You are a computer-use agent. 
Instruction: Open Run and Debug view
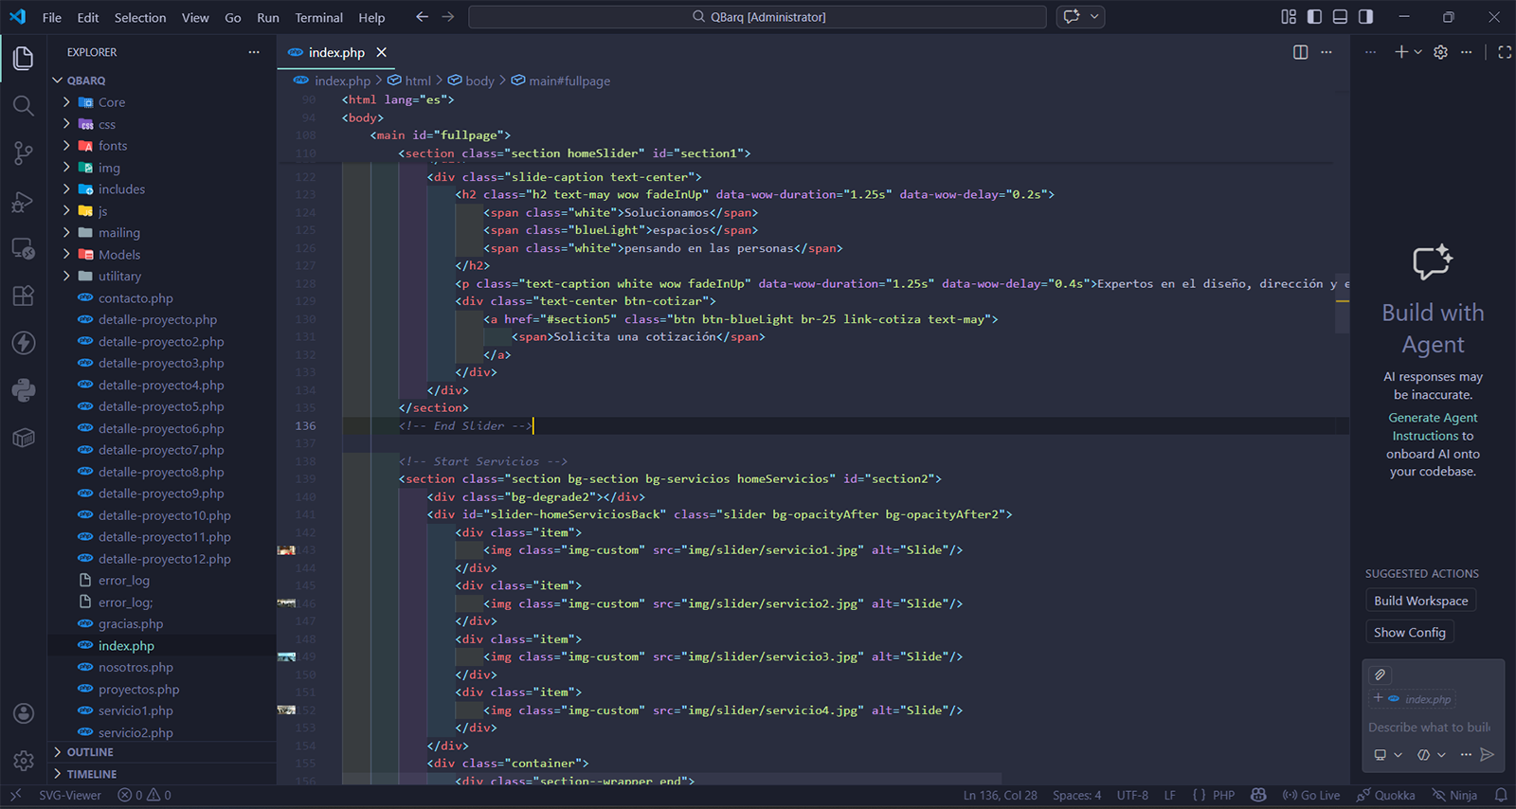24,202
